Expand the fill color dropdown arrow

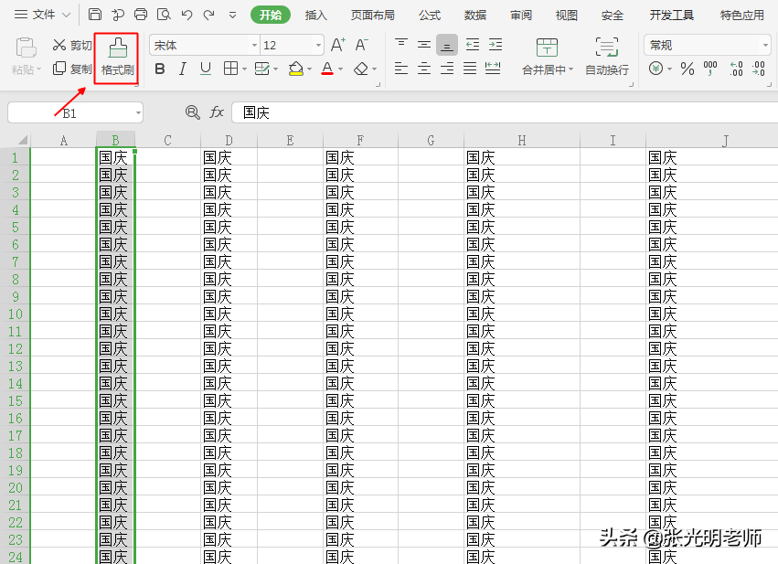point(309,69)
